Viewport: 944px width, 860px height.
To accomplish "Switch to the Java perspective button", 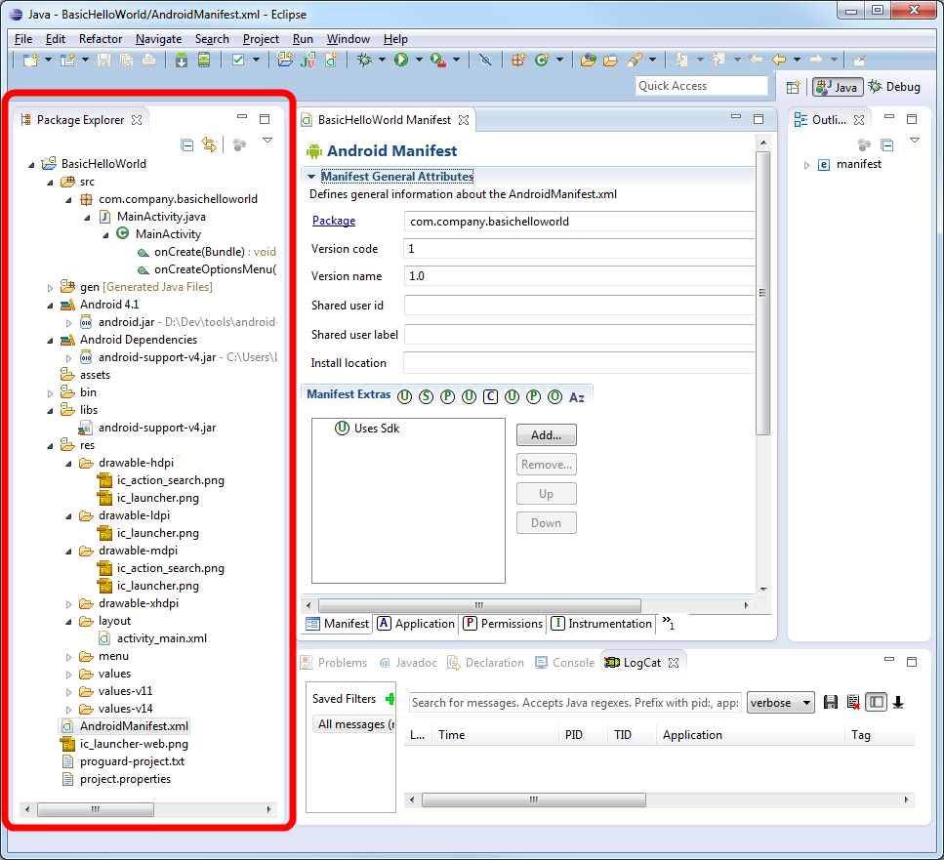I will [x=838, y=87].
